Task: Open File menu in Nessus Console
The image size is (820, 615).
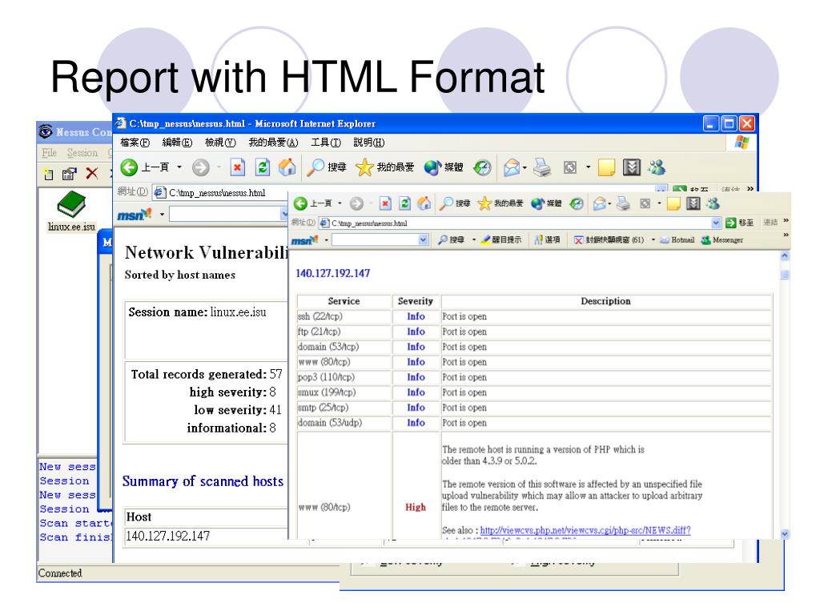Action: 49,153
